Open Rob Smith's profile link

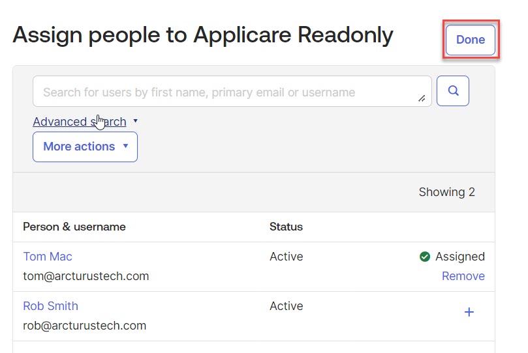(50, 306)
